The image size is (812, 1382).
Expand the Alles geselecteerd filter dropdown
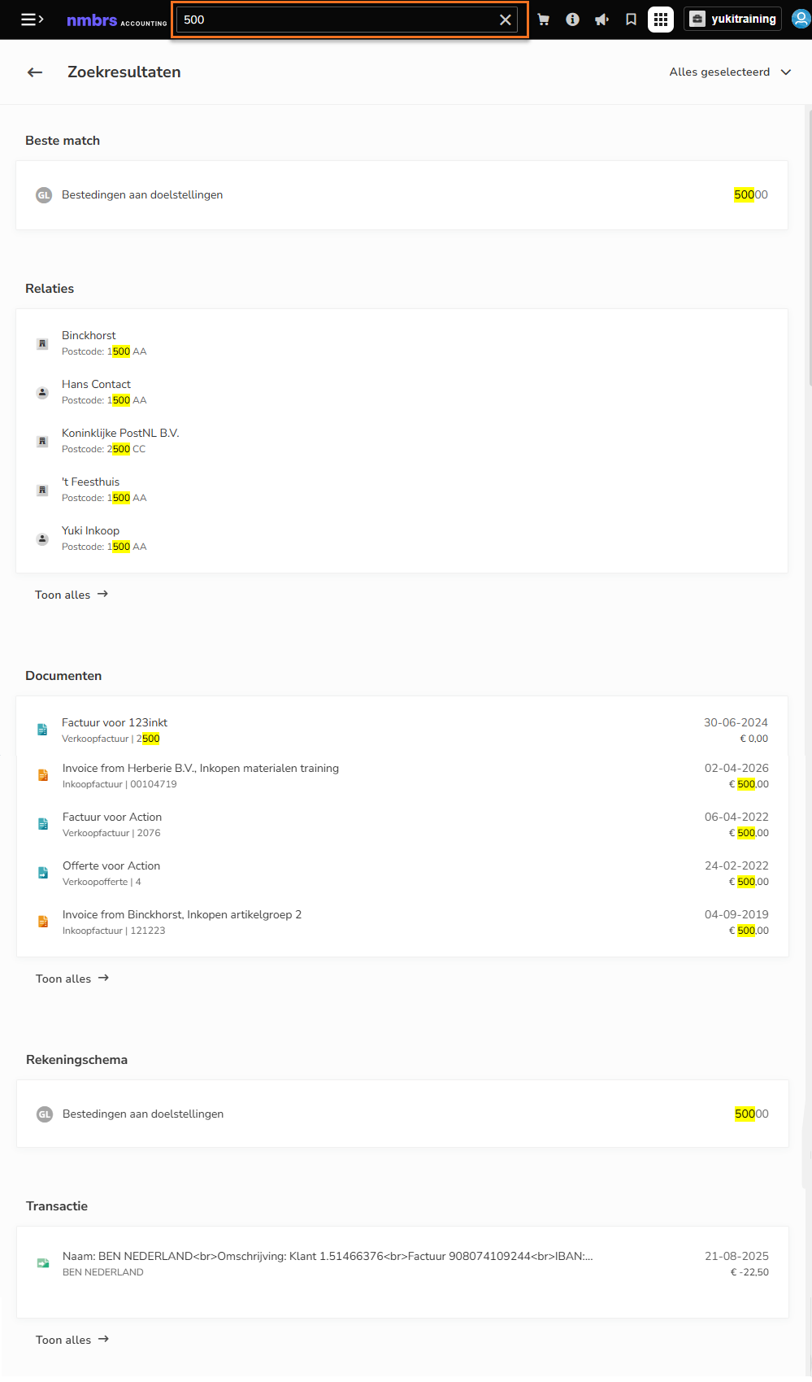(730, 72)
